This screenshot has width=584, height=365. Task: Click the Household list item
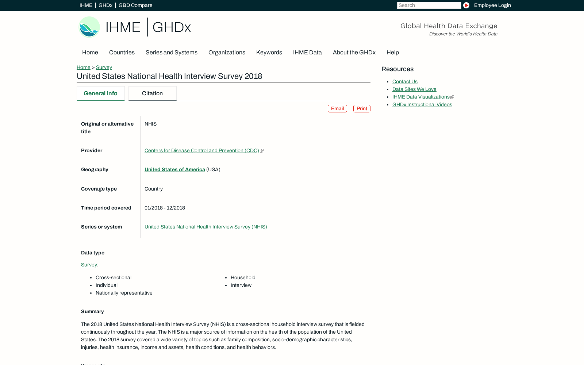(243, 277)
